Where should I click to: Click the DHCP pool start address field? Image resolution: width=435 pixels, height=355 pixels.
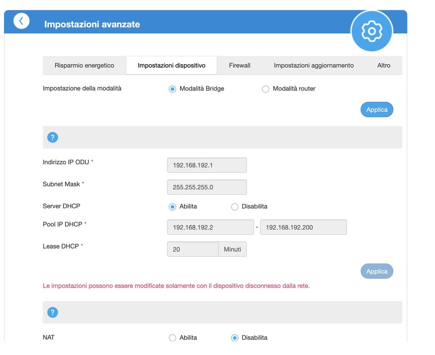coord(210,227)
